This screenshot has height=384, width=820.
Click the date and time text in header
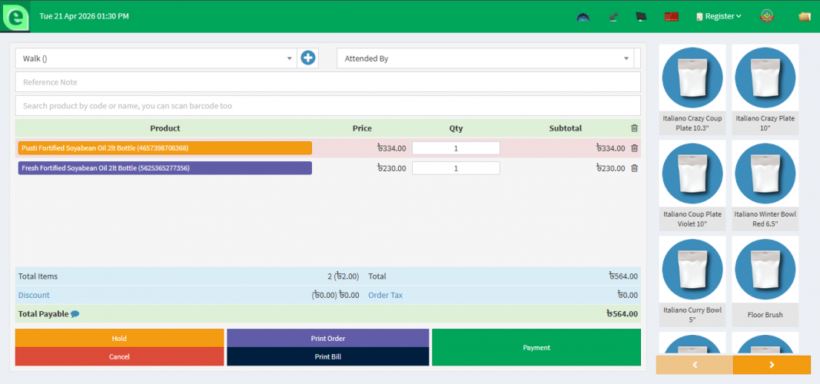(x=85, y=16)
